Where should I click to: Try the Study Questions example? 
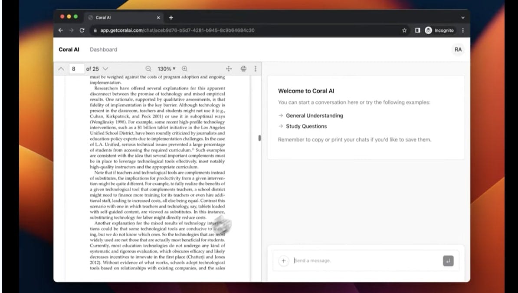pos(306,126)
